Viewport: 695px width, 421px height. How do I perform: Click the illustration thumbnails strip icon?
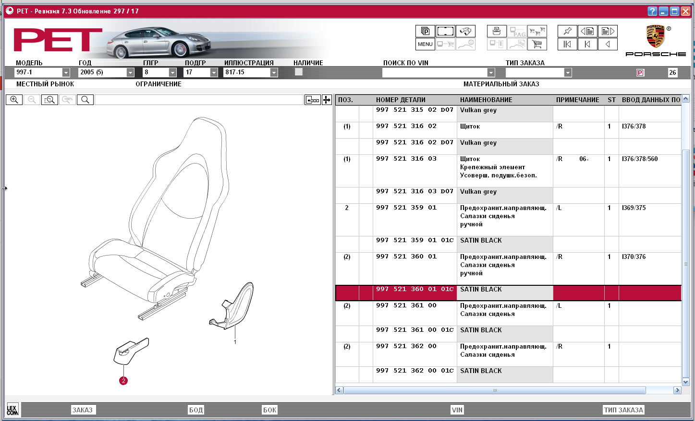click(313, 100)
